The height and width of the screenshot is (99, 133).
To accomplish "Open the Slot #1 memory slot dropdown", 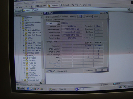I will click(59, 23).
